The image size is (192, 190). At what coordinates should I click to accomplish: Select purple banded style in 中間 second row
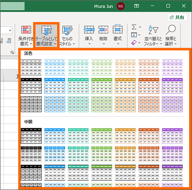click(172, 154)
